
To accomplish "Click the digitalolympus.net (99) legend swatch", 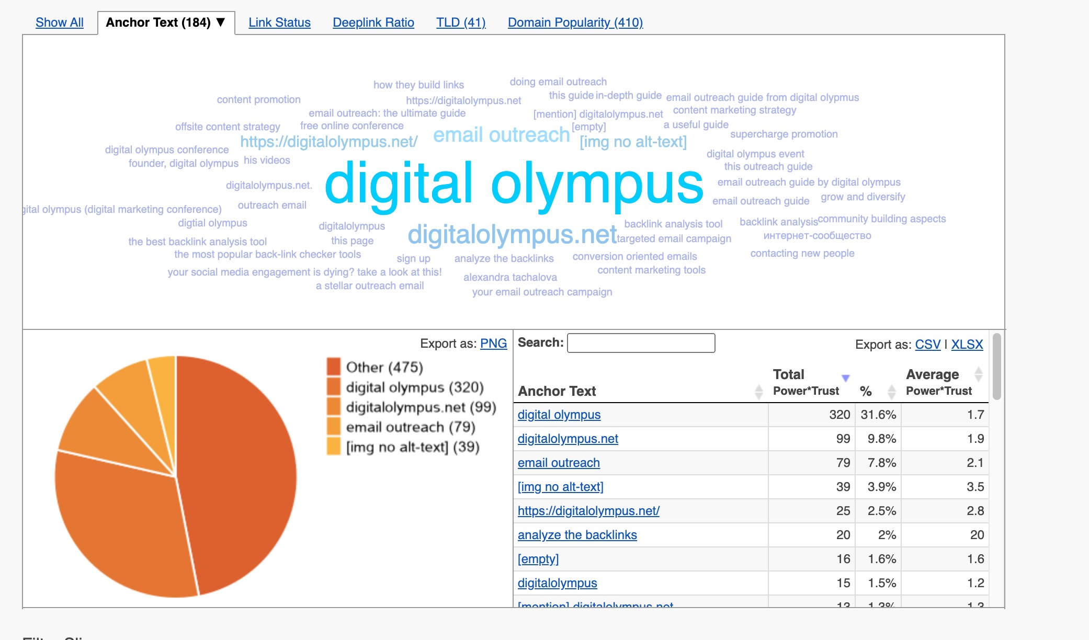I will click(334, 406).
